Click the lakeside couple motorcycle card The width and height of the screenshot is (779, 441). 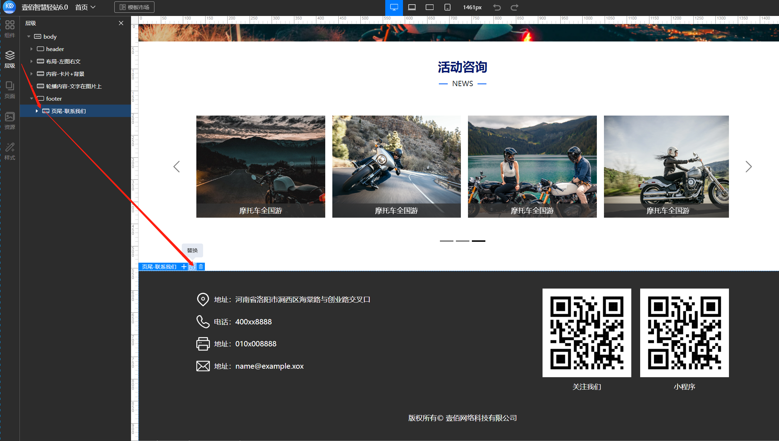[x=532, y=167]
